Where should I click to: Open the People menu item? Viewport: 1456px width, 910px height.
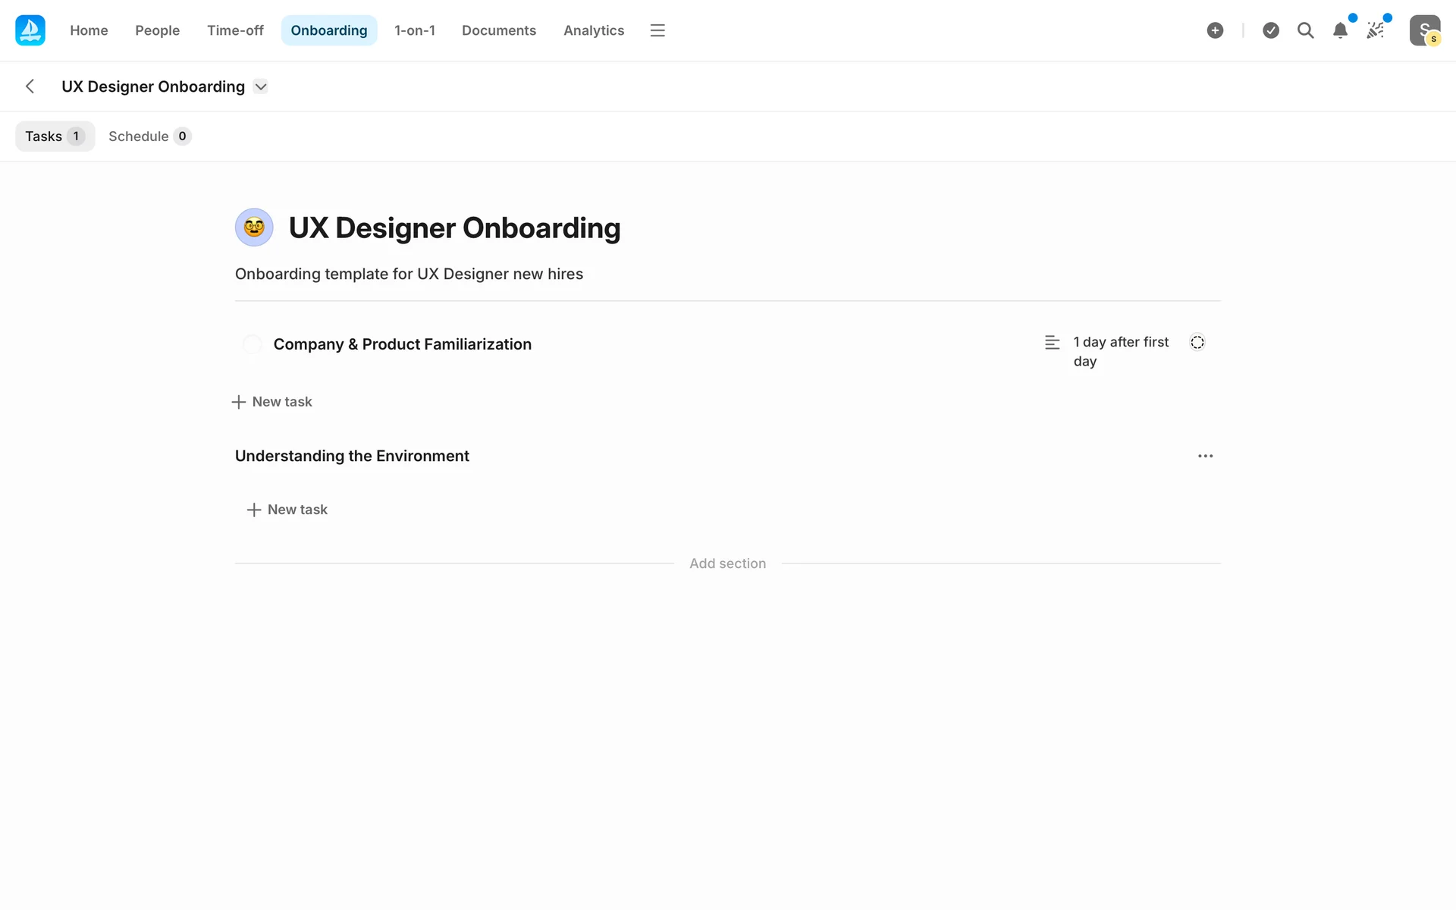157,30
